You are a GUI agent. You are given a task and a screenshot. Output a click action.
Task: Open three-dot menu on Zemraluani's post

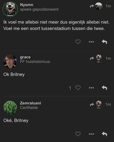click(x=91, y=134)
